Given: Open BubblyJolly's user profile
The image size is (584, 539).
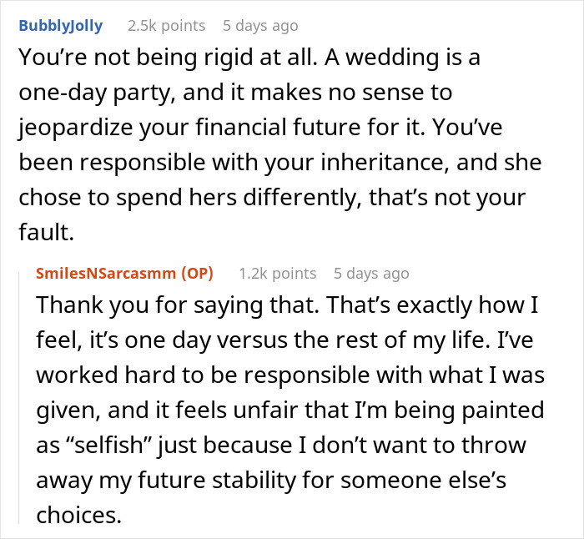Looking at the screenshot, I should 60,26.
